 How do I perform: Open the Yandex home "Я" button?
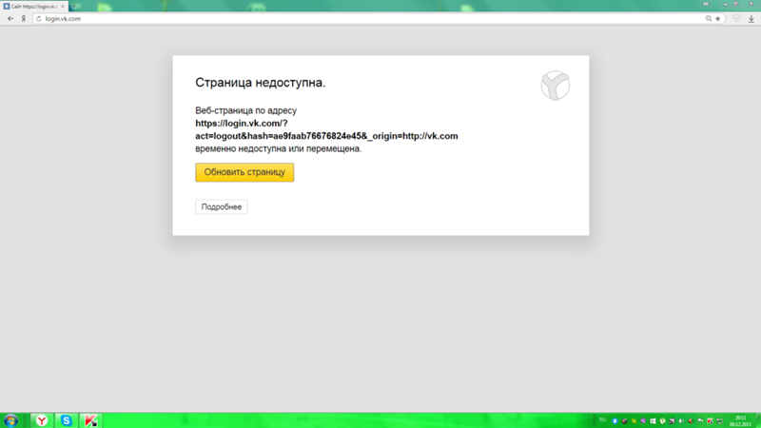[23, 18]
